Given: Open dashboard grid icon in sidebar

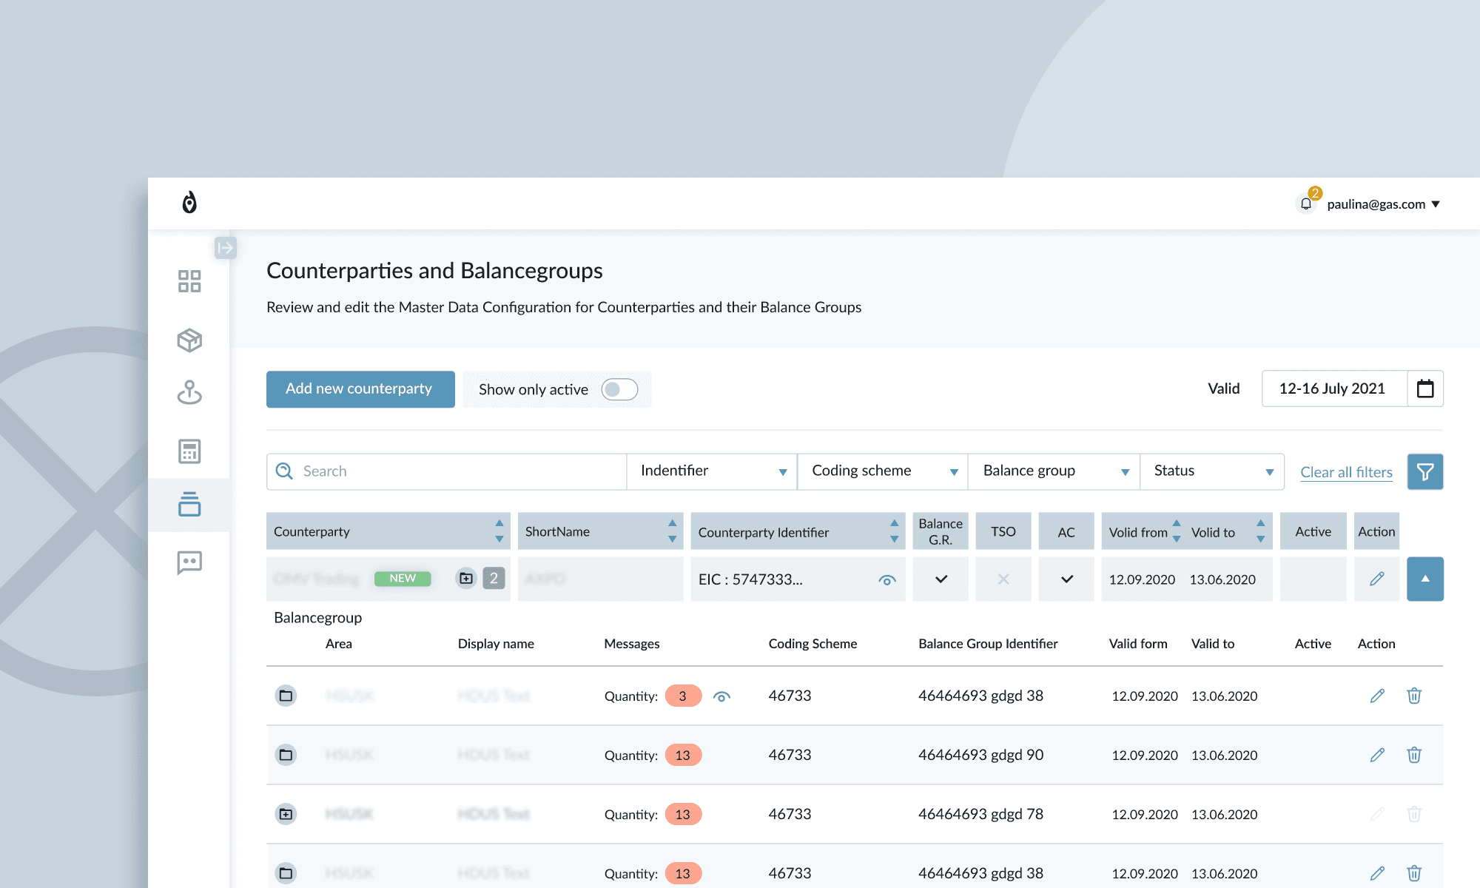Looking at the screenshot, I should click(x=189, y=281).
